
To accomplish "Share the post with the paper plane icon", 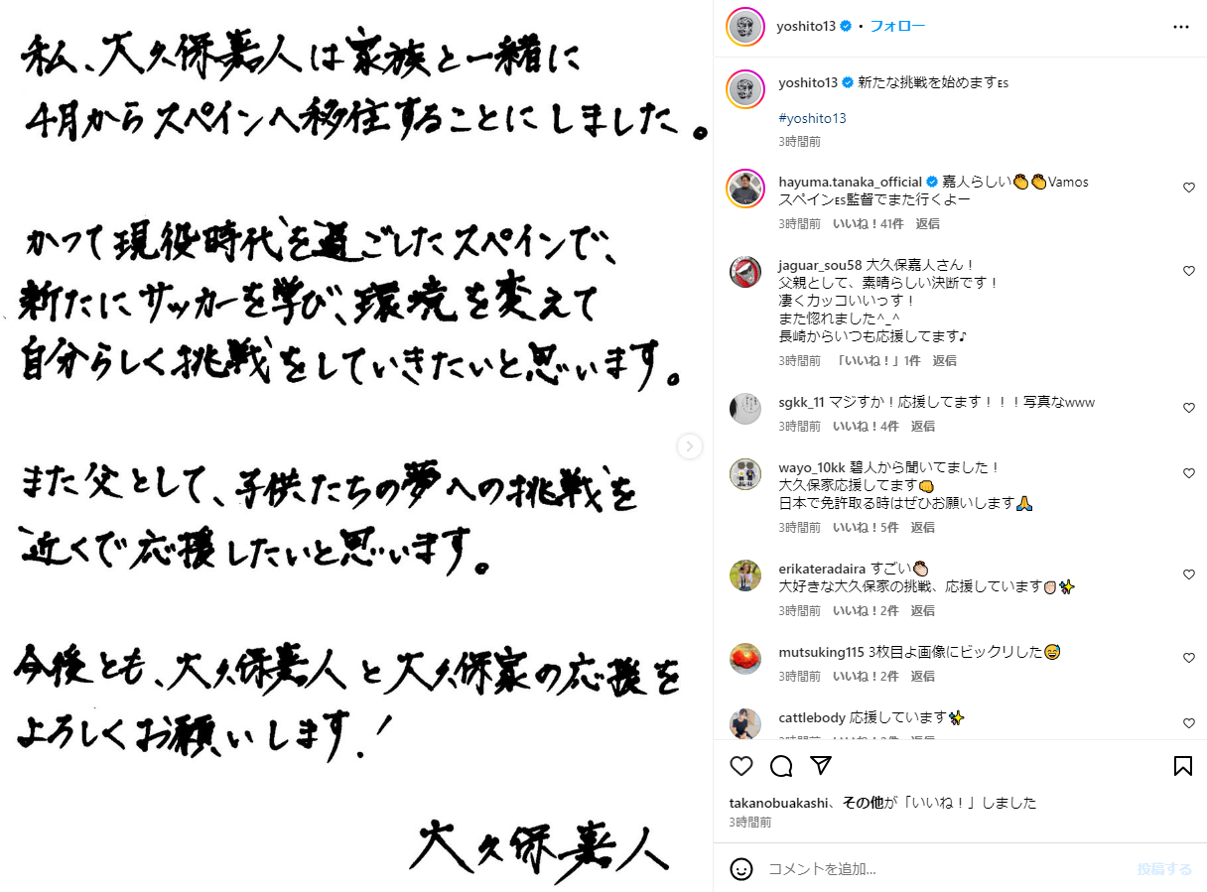I will point(821,766).
